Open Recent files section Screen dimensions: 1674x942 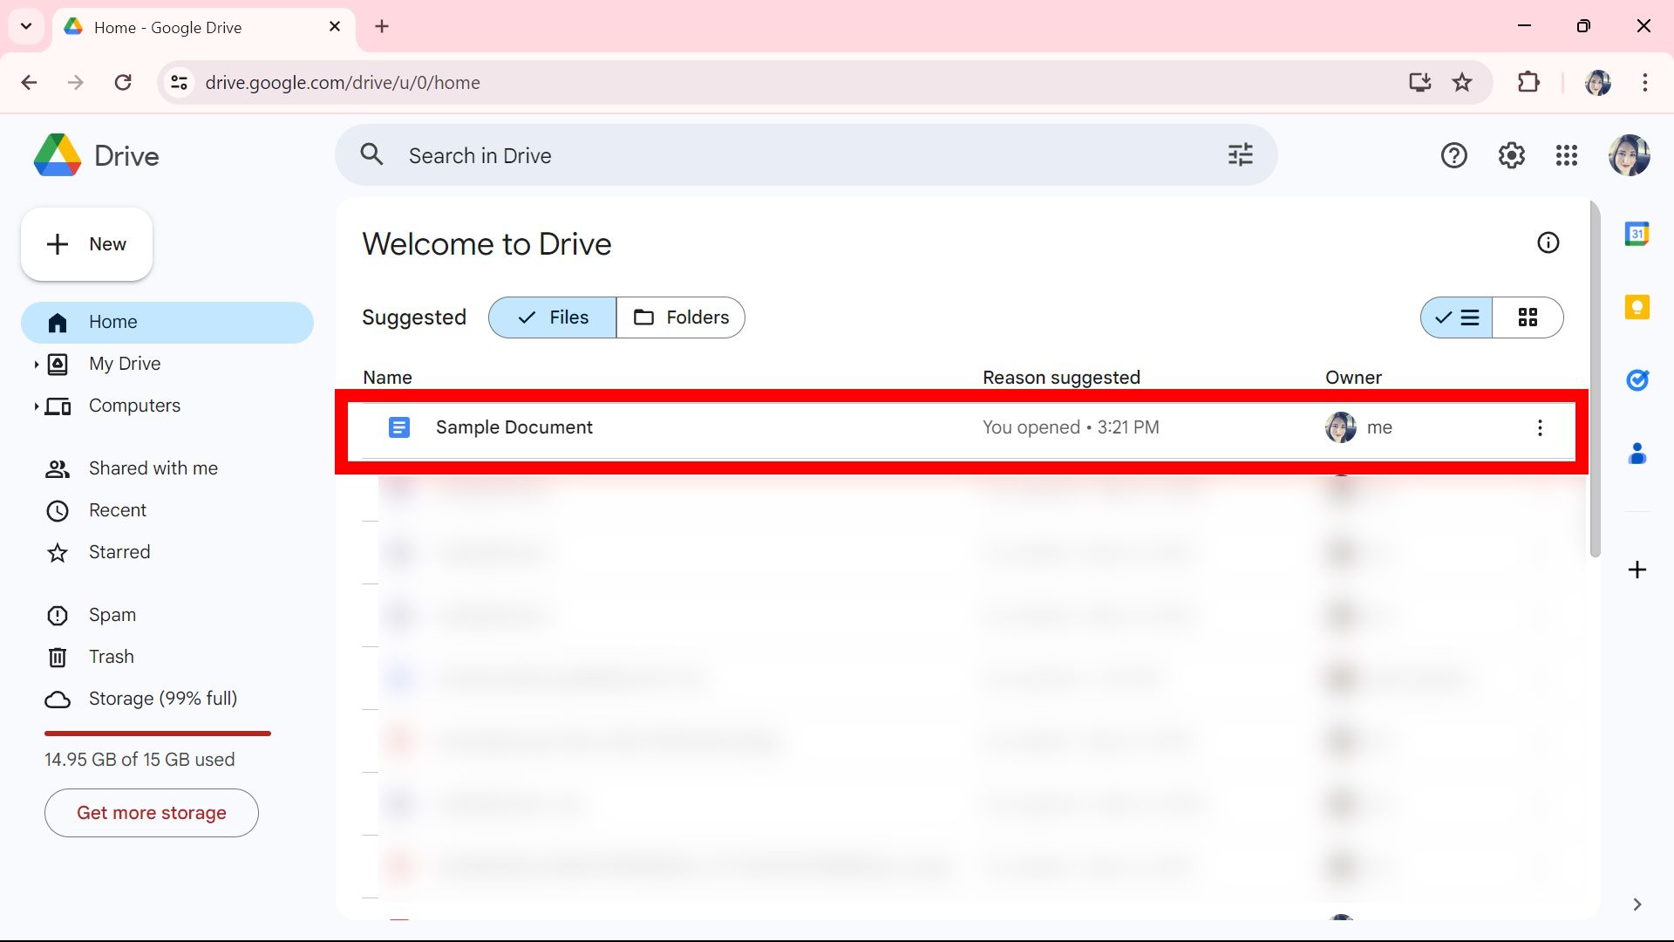click(x=118, y=509)
